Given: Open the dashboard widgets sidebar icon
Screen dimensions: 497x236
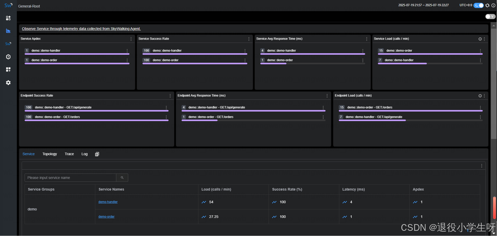Looking at the screenshot, I should click(8, 18).
